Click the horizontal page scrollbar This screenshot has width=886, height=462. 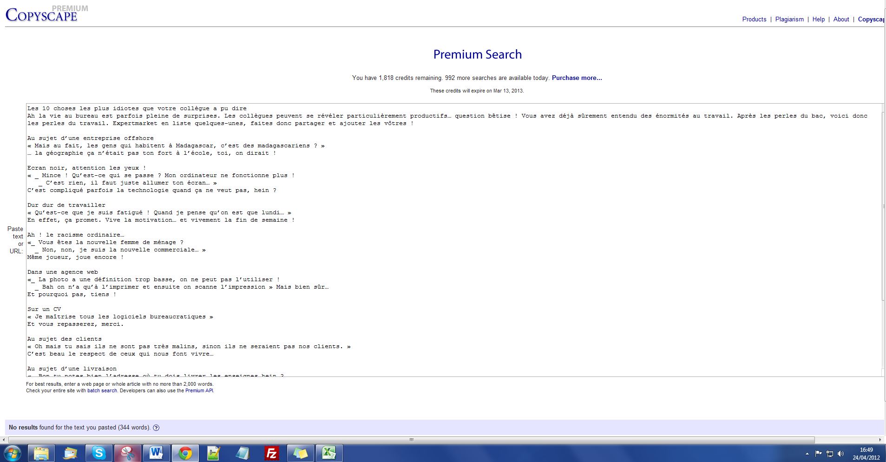(411, 440)
